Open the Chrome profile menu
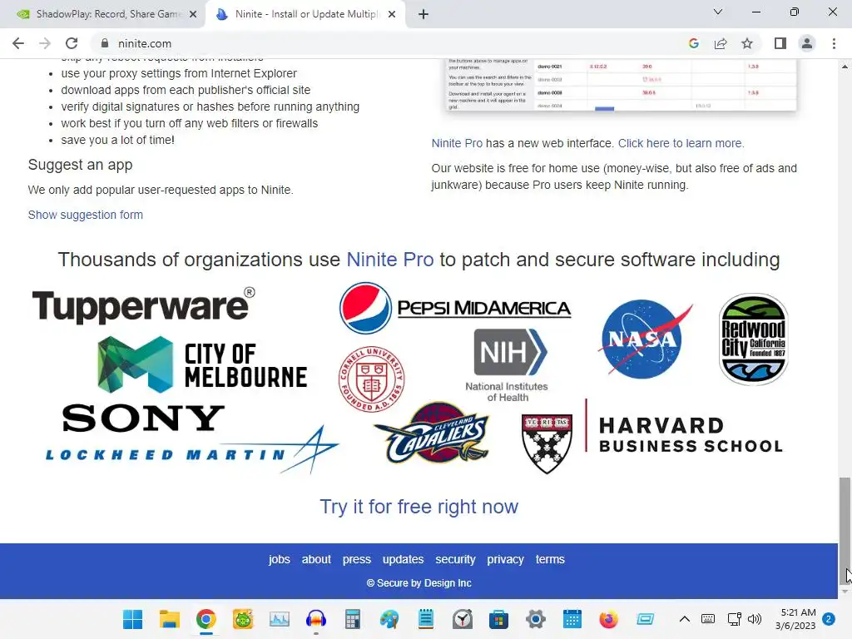Viewport: 852px width, 639px height. tap(807, 43)
